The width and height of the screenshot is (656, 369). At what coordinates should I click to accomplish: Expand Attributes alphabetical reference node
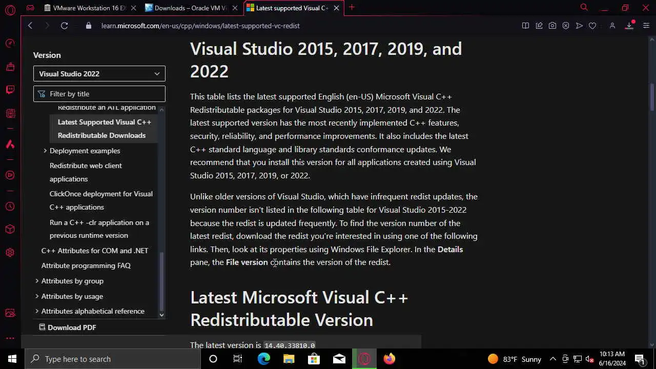tap(37, 311)
